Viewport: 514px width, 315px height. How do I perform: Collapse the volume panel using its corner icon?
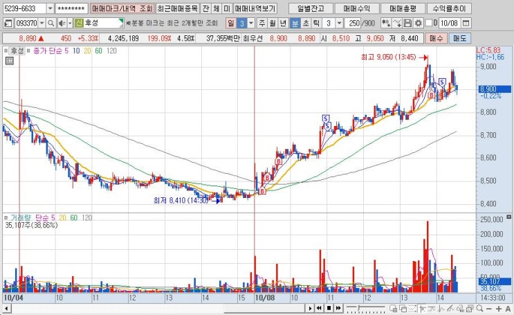click(x=508, y=217)
